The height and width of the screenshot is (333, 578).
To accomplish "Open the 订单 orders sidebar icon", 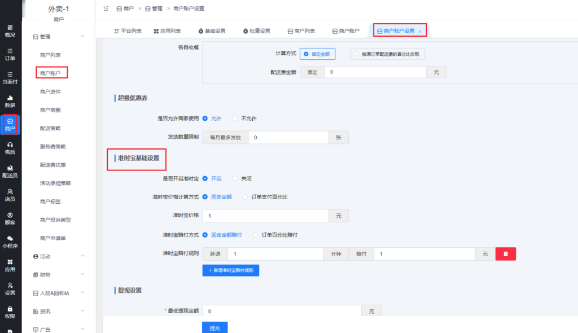I will (10, 54).
